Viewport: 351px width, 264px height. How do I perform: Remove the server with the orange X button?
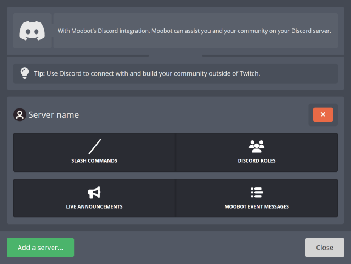(323, 114)
